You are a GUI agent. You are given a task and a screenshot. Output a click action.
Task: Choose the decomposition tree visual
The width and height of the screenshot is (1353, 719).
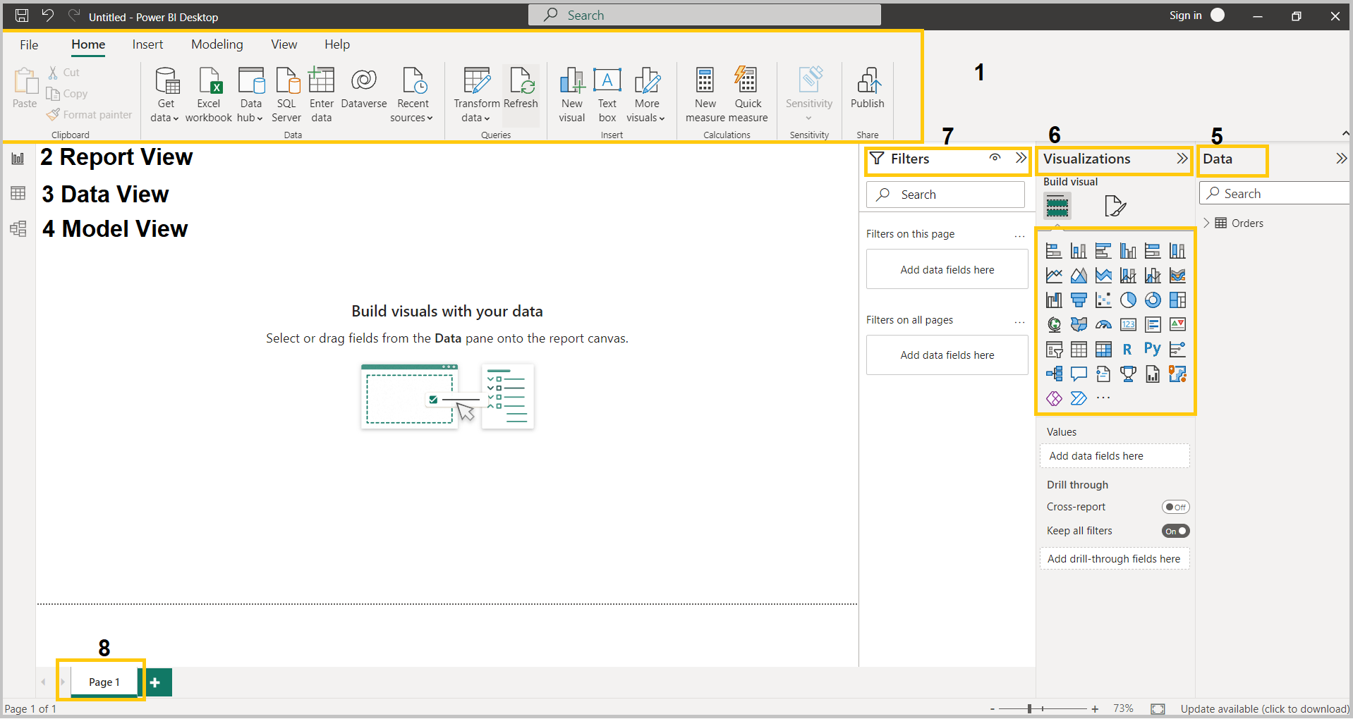click(x=1054, y=373)
